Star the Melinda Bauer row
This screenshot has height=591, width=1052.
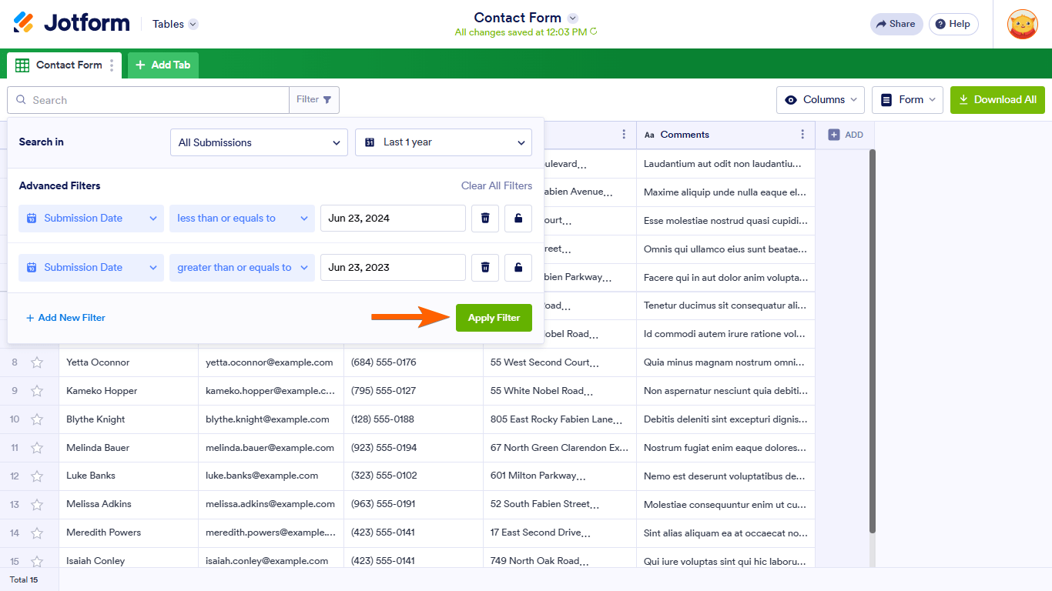point(37,448)
